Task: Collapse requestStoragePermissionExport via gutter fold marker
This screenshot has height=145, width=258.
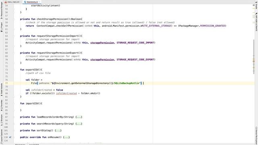Action: tap(14, 53)
